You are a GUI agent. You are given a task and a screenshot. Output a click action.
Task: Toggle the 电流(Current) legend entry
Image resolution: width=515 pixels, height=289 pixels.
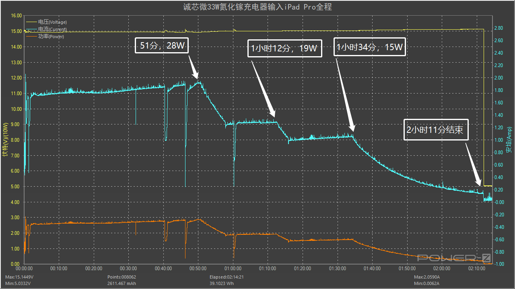52,29
